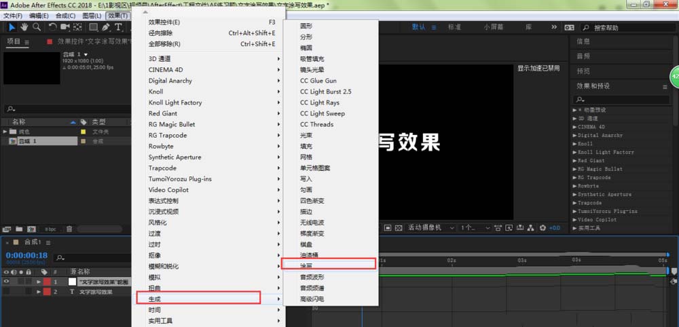Screen dimensions: 679x327
Task: Expand Red Giant category in presets panel
Action: click(574, 161)
